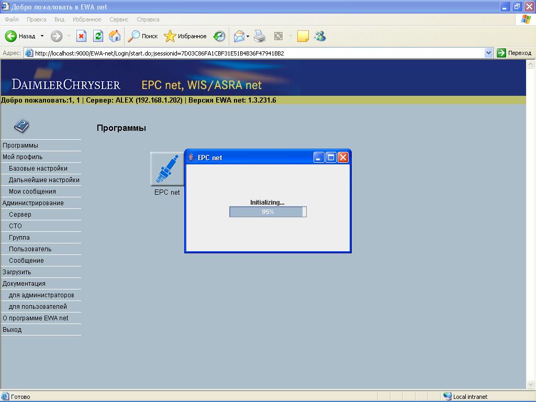The height and width of the screenshot is (402, 536).
Task: Print the page with the printer icon
Action: coord(260,36)
